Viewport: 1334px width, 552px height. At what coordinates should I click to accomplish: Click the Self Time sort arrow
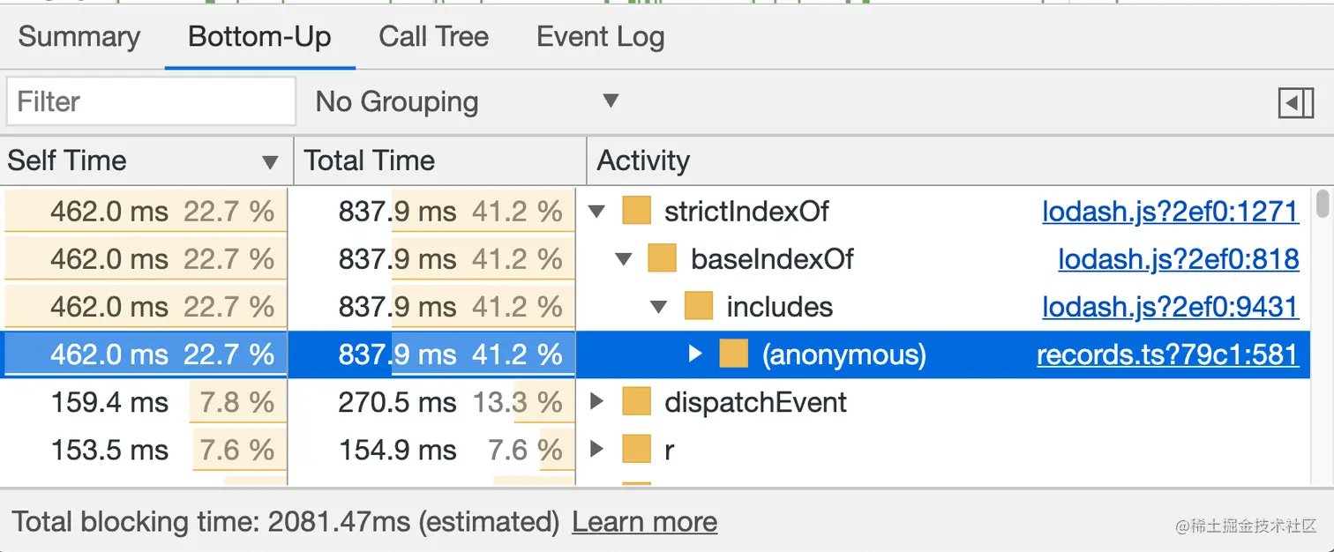click(x=270, y=162)
